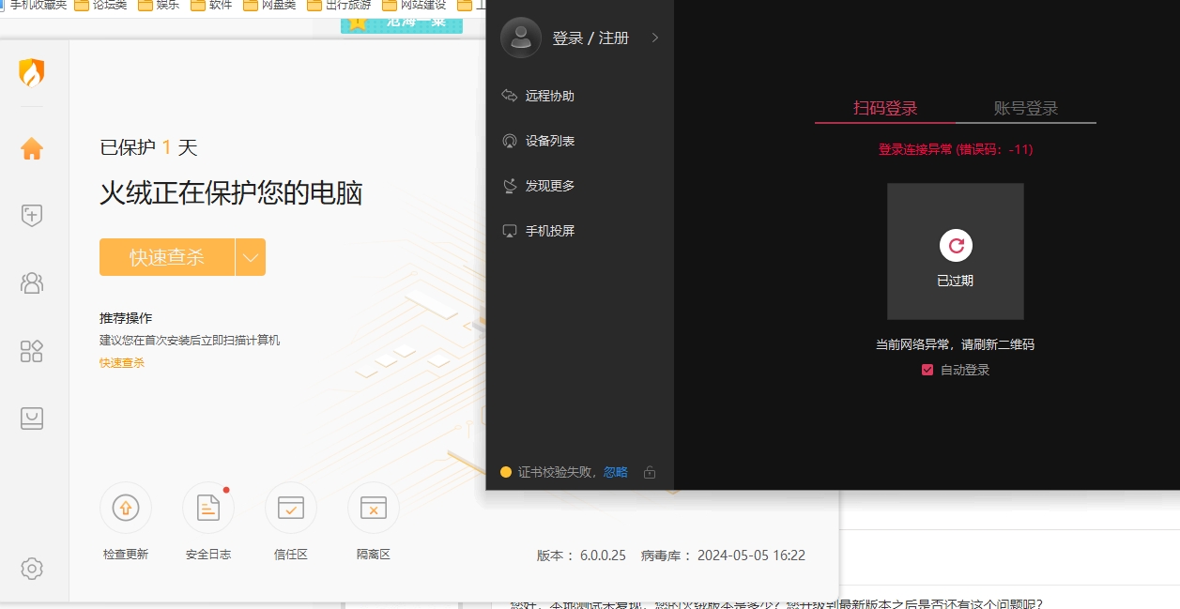Viewport: 1180px width, 609px height.
Task: Click the 忽略 link next to certificate warning
Action: point(615,472)
